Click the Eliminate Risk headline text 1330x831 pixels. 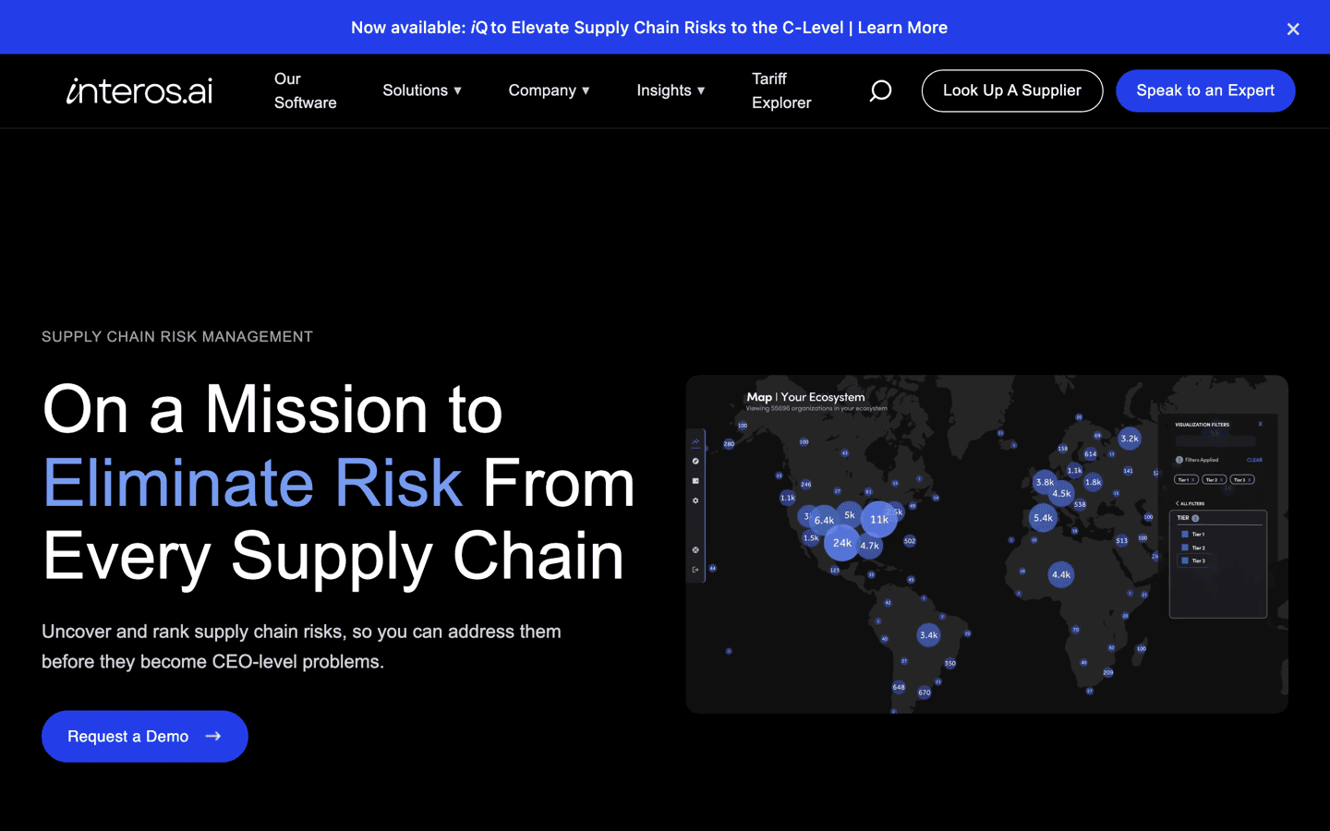coord(252,483)
